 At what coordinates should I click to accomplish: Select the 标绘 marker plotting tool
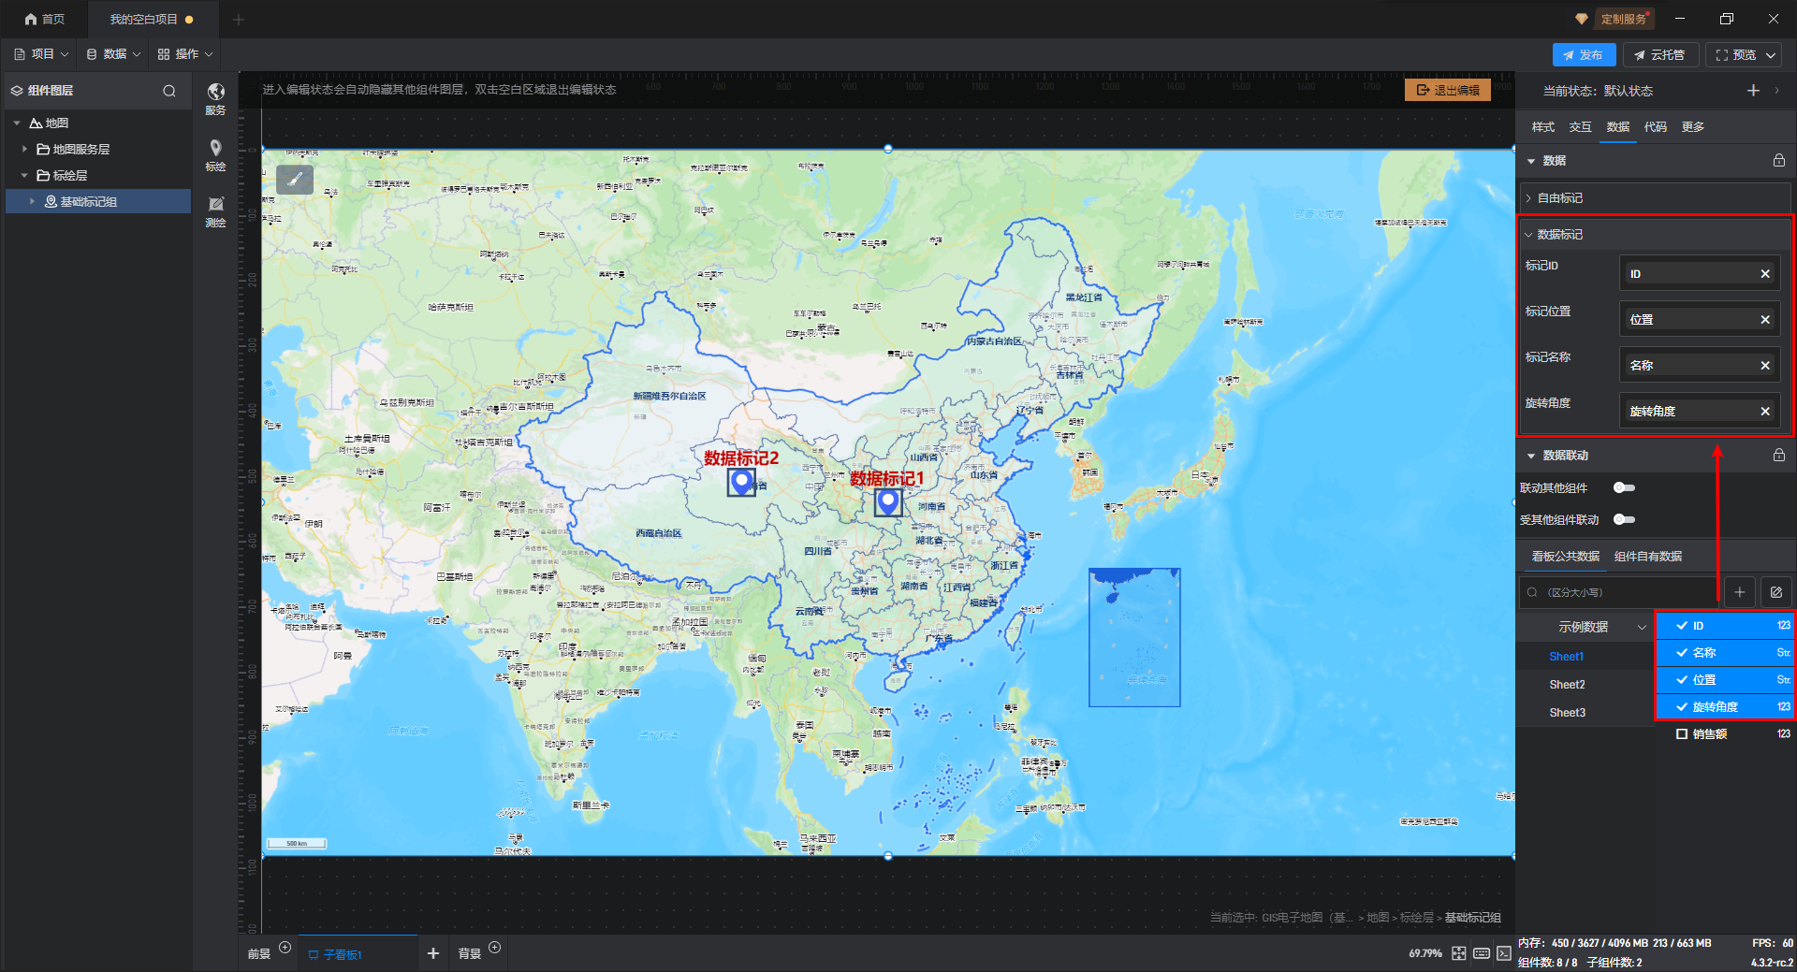215,154
